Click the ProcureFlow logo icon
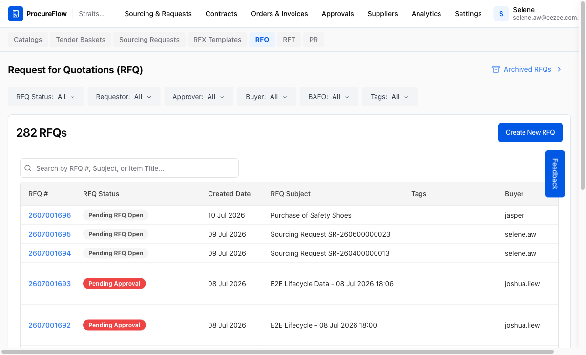 pyautogui.click(x=16, y=14)
